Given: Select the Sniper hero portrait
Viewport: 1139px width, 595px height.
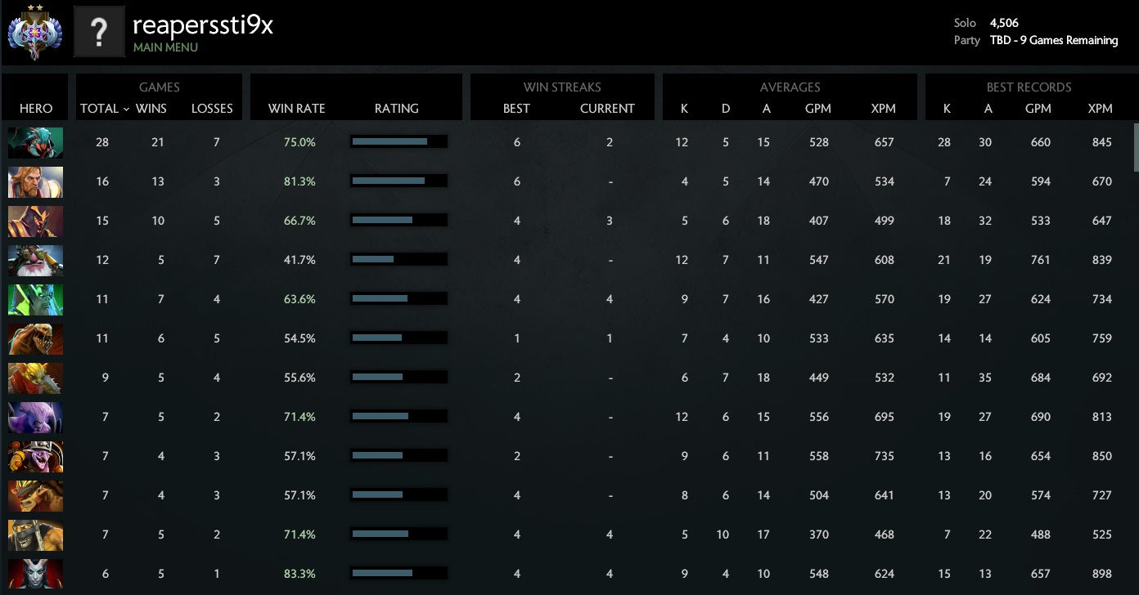Looking at the screenshot, I should pyautogui.click(x=35, y=260).
